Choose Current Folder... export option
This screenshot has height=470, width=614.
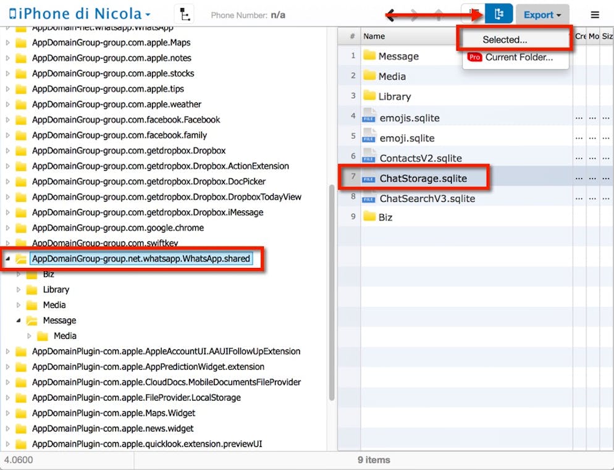click(519, 57)
